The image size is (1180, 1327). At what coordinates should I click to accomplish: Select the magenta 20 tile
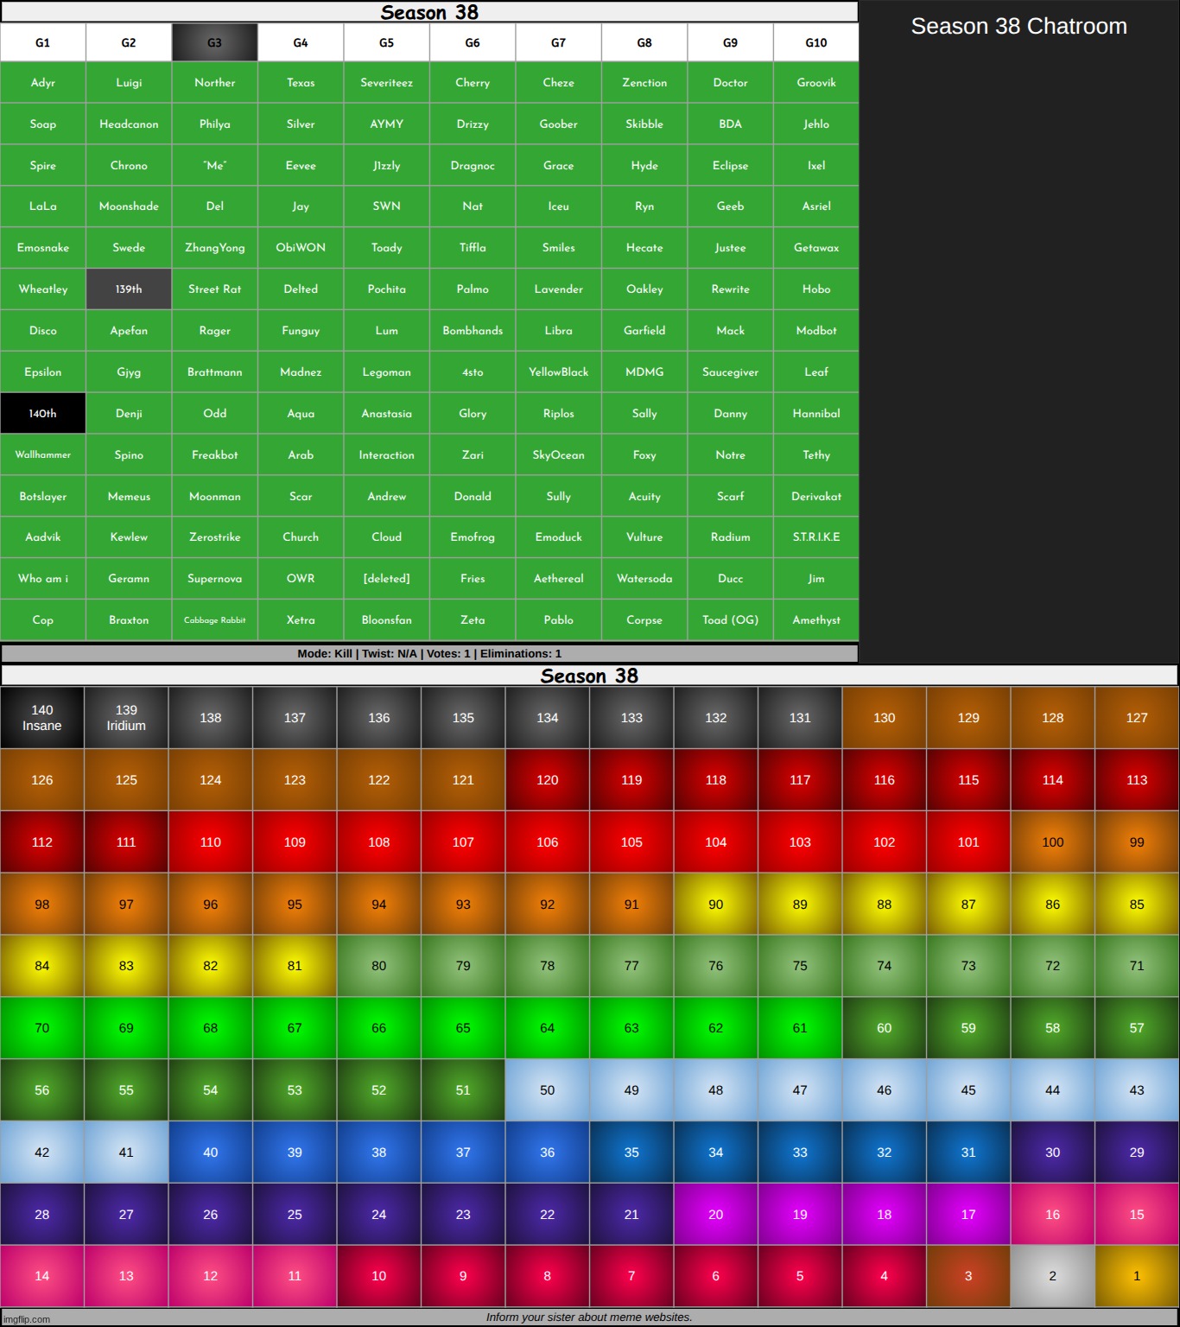tap(715, 1215)
